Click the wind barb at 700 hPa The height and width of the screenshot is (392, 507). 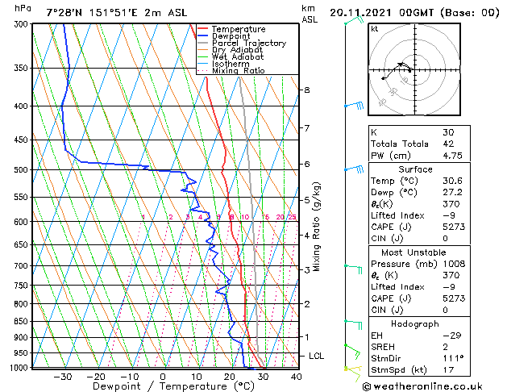click(x=353, y=269)
